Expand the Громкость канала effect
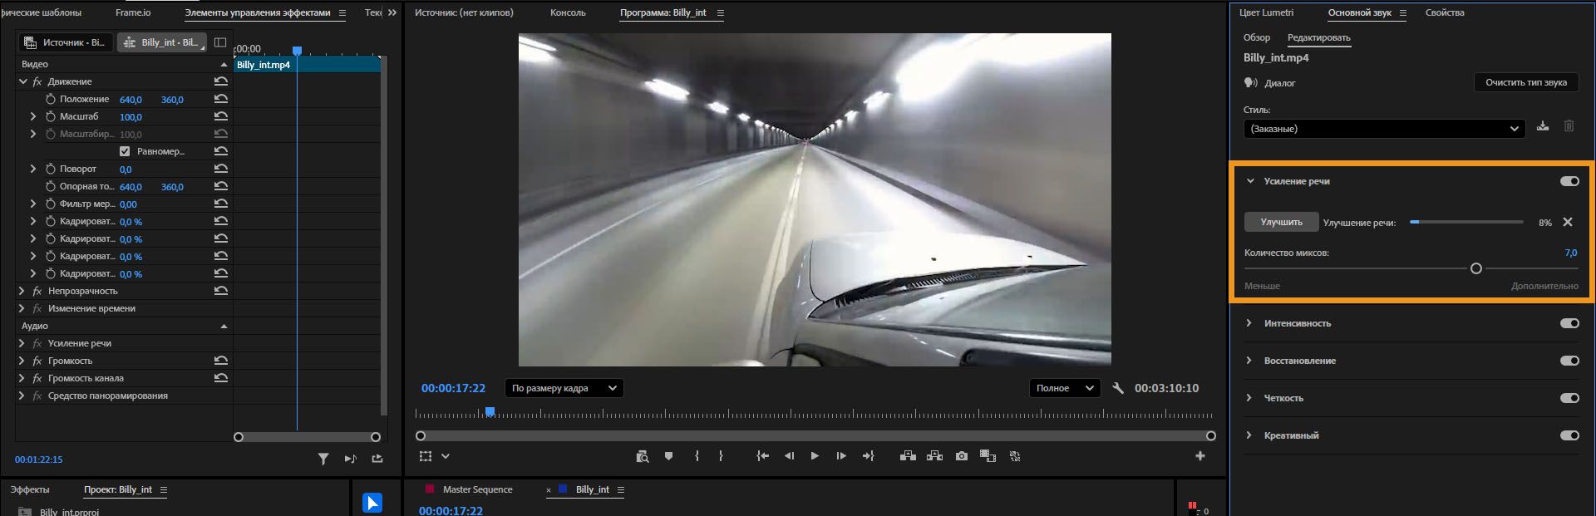The height and width of the screenshot is (516, 1596). (22, 378)
